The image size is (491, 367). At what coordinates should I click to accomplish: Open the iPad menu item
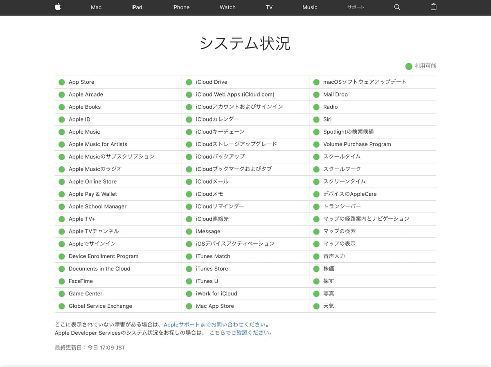137,7
